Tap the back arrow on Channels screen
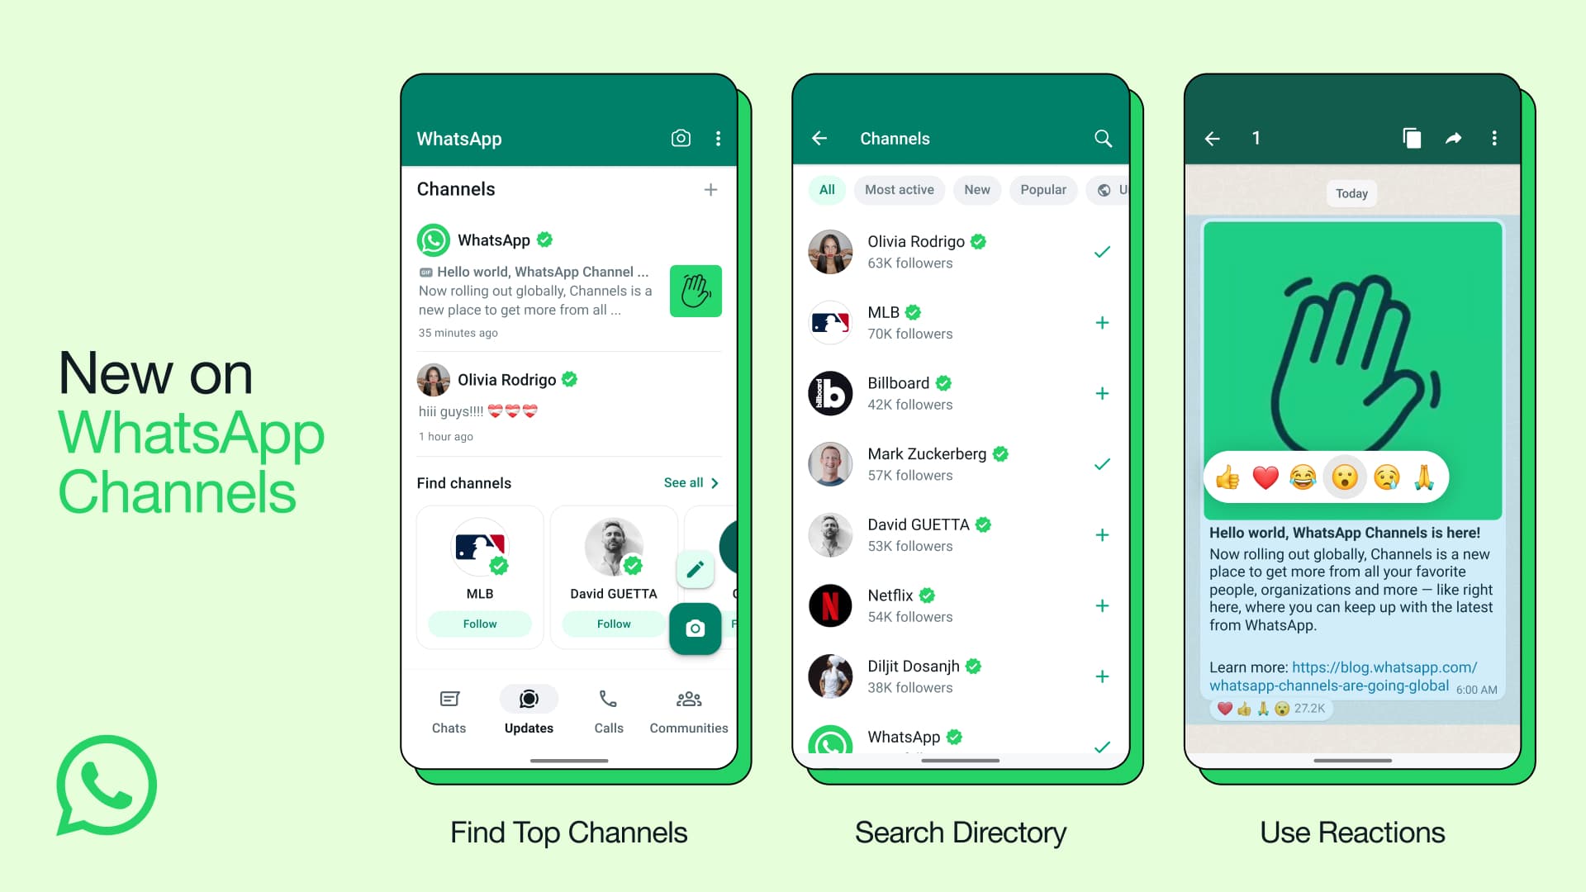Viewport: 1586px width, 892px height. point(820,138)
